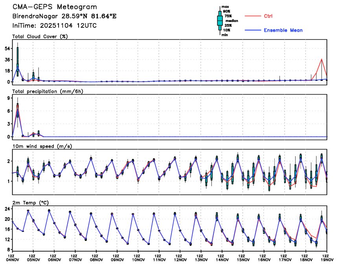Click the 12Z 16NOV time axis label
The width and height of the screenshot is (338, 266).
(x=264, y=258)
